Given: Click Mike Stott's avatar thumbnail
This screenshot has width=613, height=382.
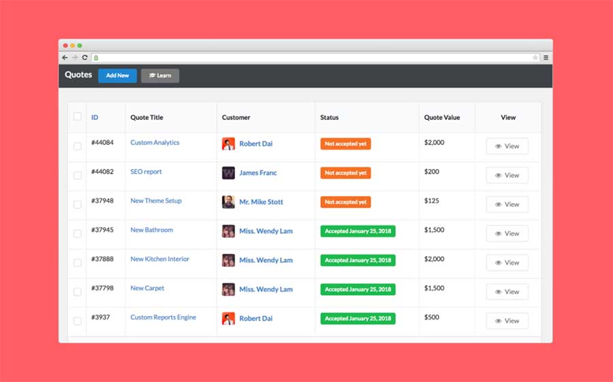Looking at the screenshot, I should (228, 202).
